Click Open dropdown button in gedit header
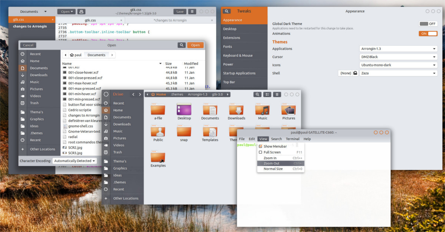Screen dimensions: 445x232 click(67, 11)
